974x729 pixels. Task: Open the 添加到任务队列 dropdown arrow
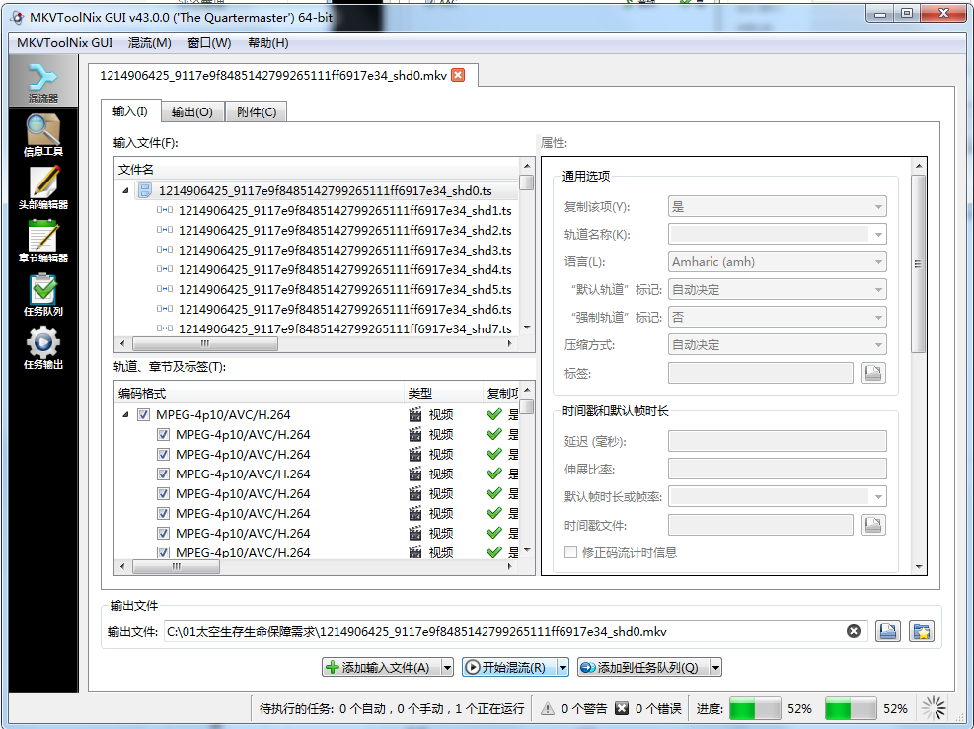pyautogui.click(x=715, y=668)
